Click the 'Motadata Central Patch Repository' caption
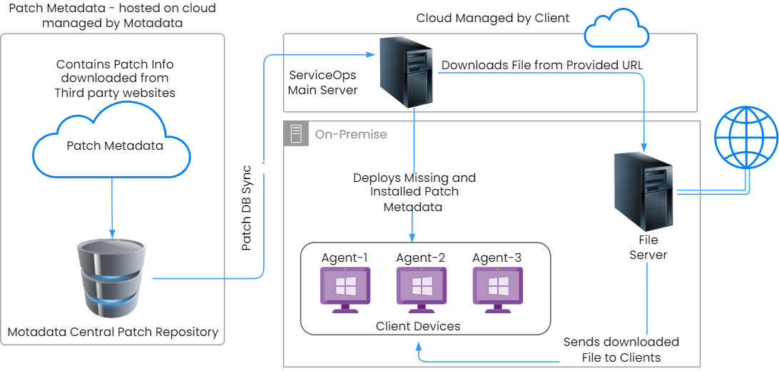 (113, 332)
